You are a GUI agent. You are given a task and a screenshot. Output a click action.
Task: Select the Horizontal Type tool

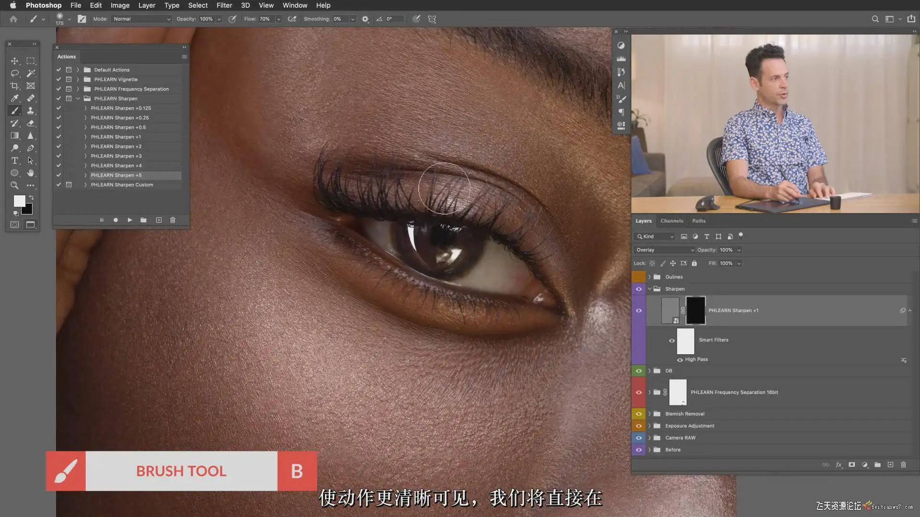[14, 160]
